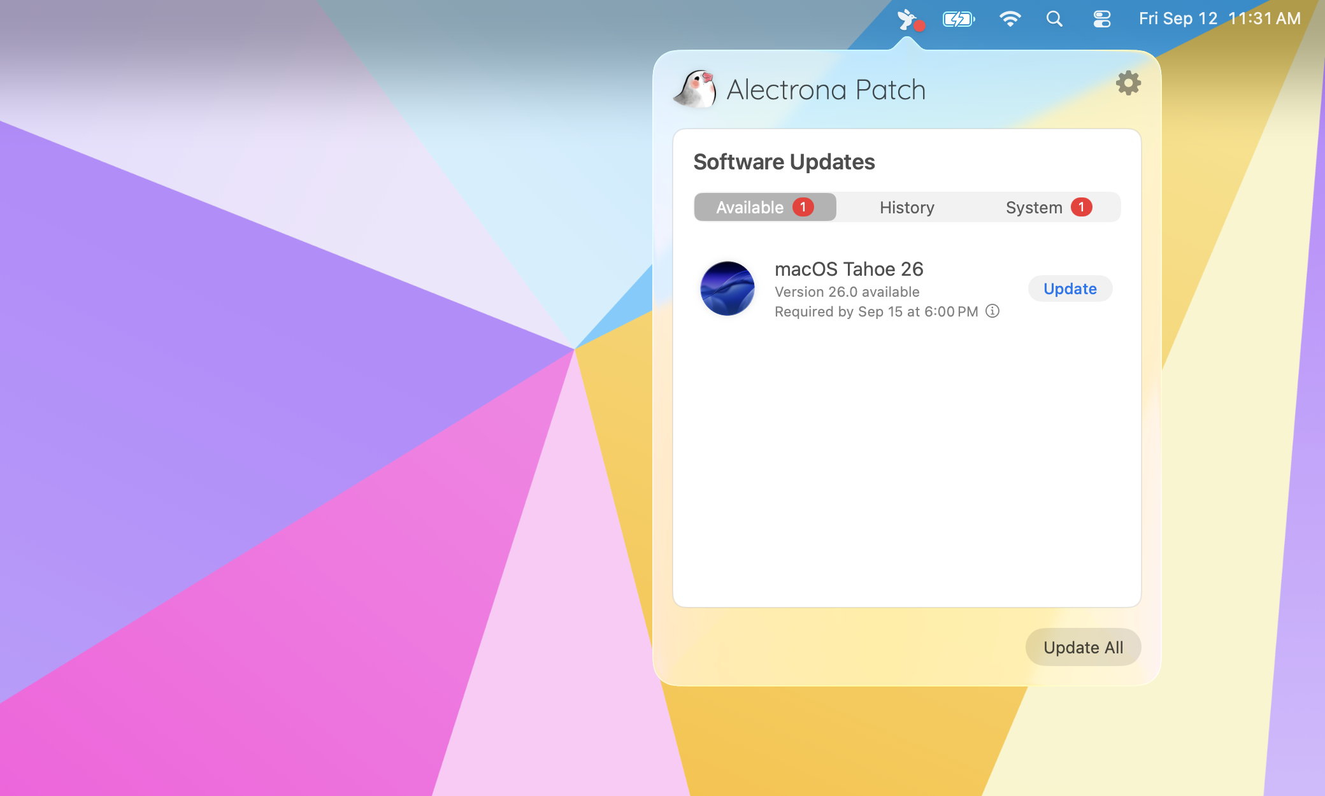Click Update for macOS Tahoe 26
The height and width of the screenshot is (796, 1325).
coord(1070,288)
